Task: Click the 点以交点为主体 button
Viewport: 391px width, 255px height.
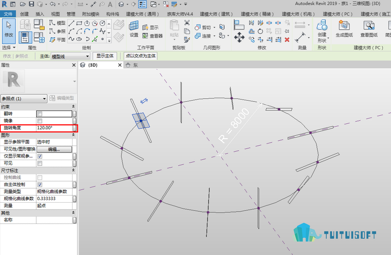Action: pos(140,56)
